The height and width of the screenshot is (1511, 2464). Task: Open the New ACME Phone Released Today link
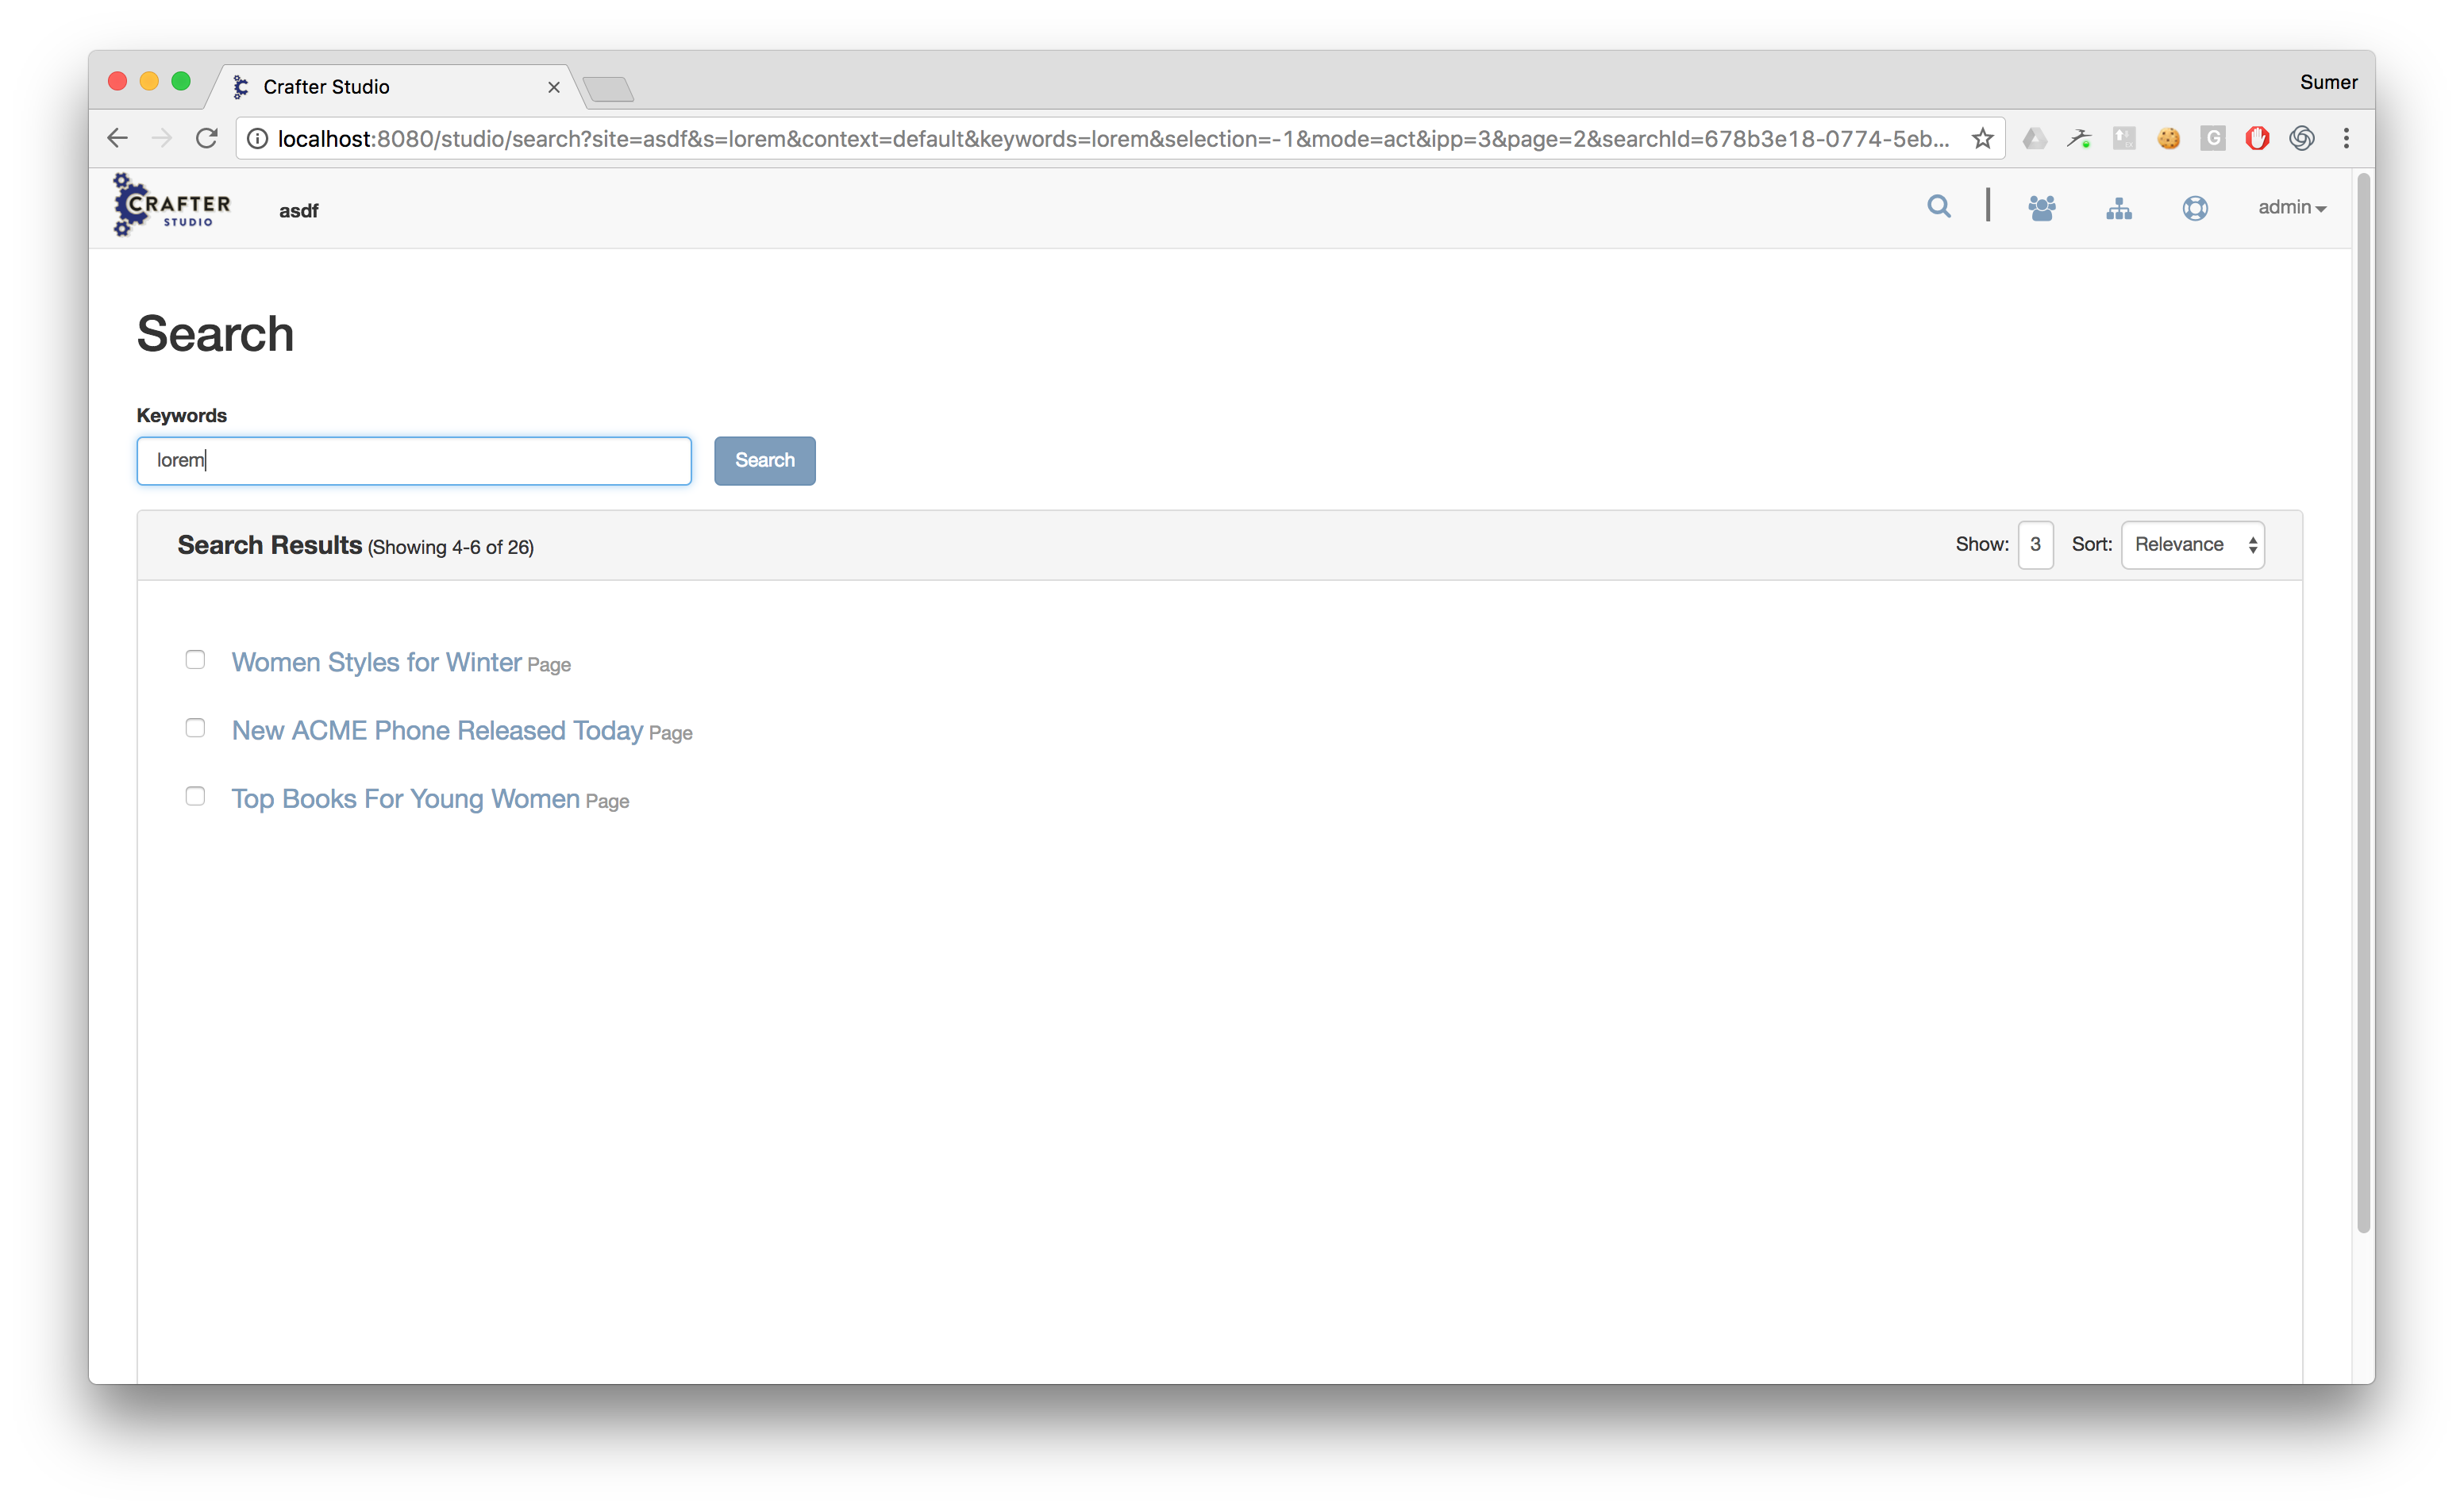437,730
